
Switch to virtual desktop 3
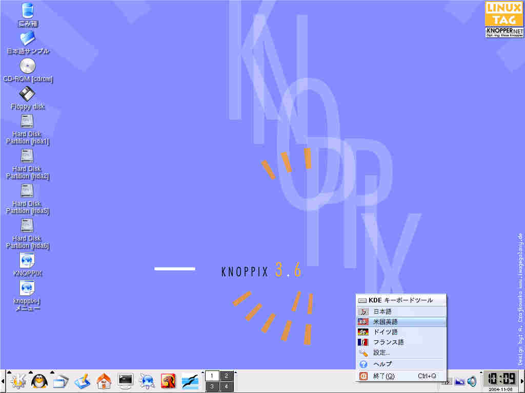[212, 387]
